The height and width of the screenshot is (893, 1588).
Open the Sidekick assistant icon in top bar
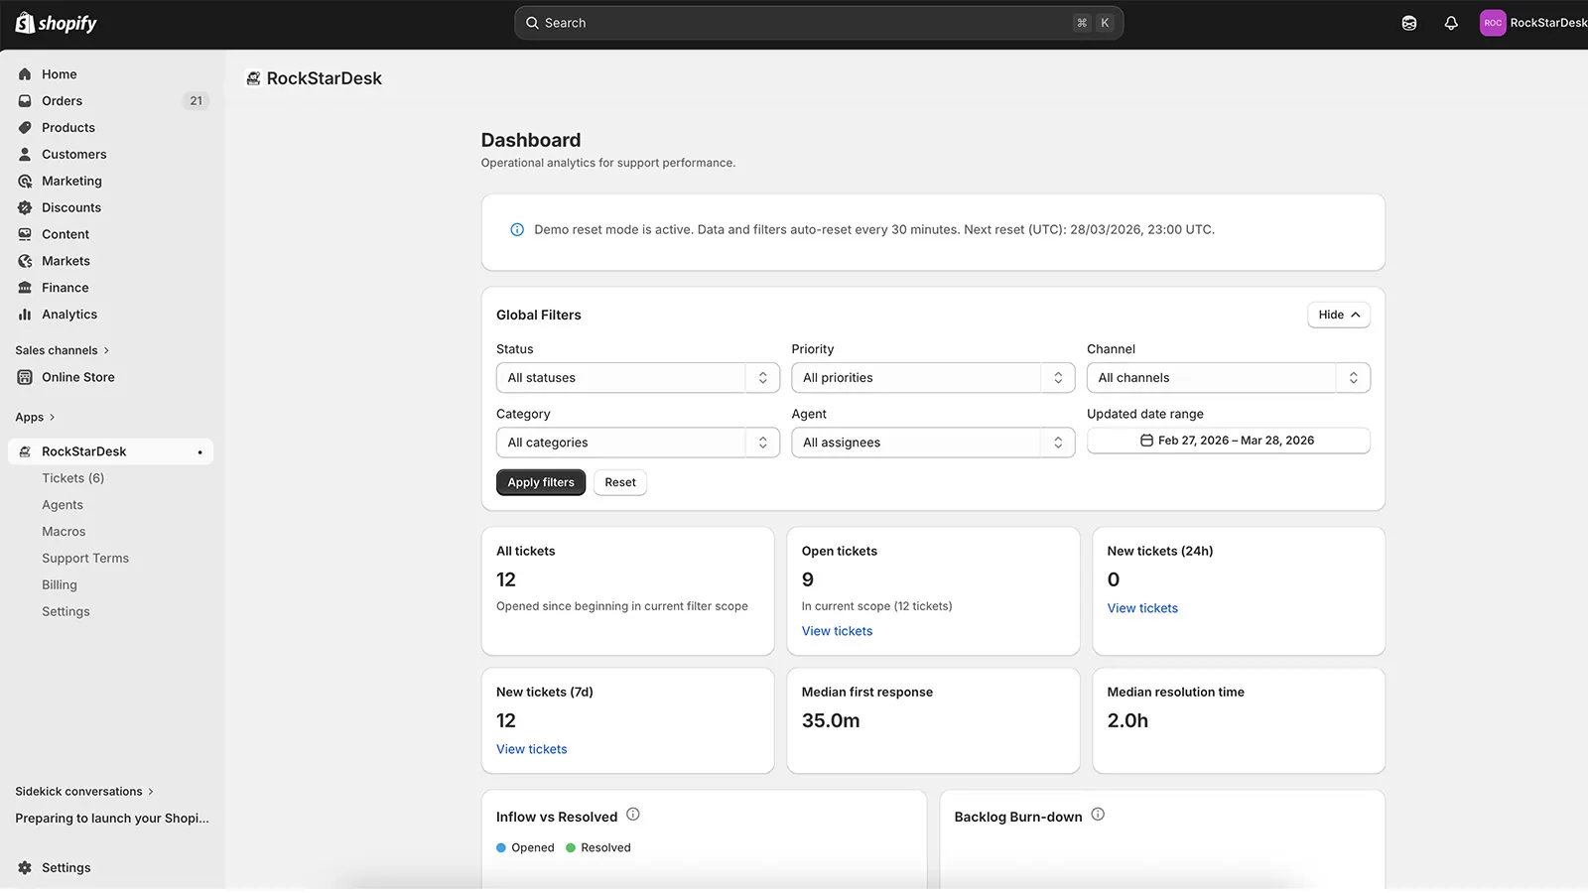(1408, 23)
